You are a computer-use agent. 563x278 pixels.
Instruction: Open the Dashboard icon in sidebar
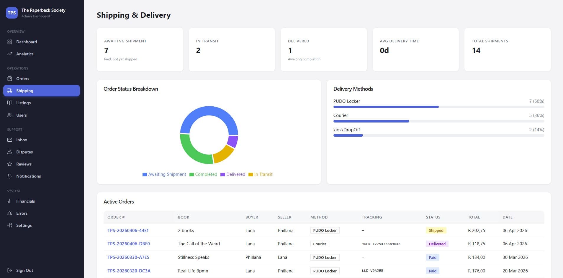[x=9, y=42]
